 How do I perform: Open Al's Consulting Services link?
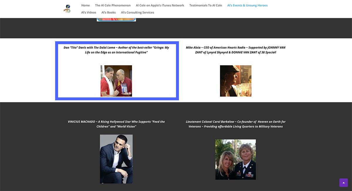[x=137, y=13]
